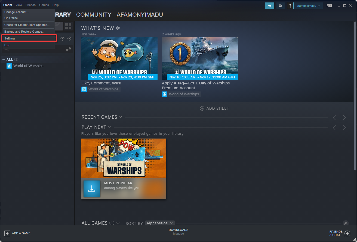Open the AFAMONYIMADU profile tab

(140, 15)
